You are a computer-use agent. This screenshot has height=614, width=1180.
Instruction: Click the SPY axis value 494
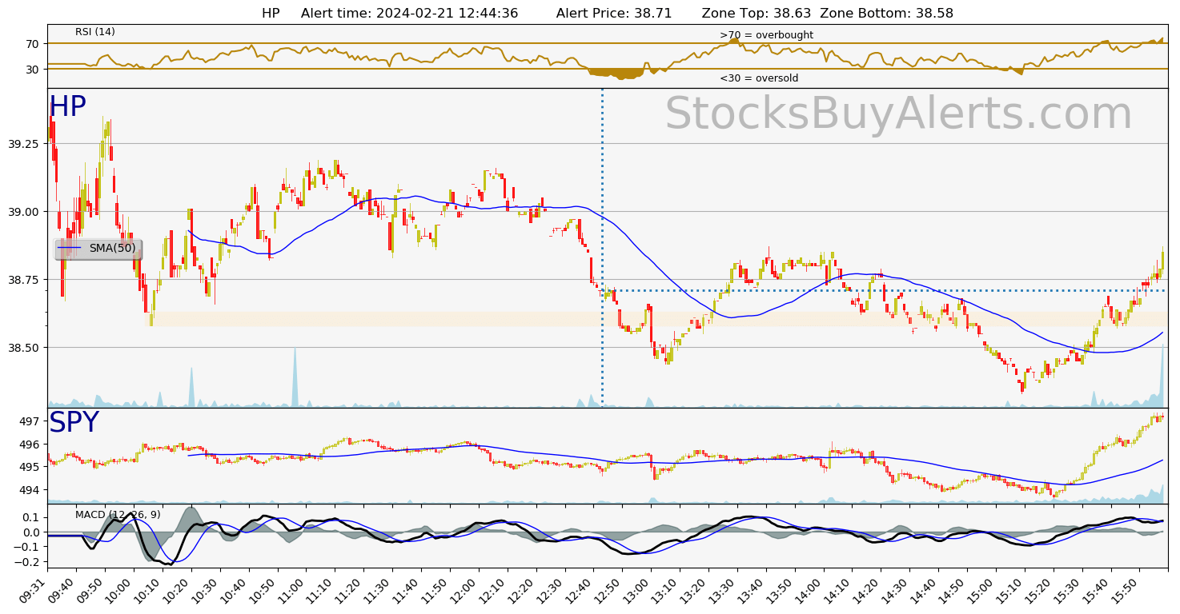point(29,490)
